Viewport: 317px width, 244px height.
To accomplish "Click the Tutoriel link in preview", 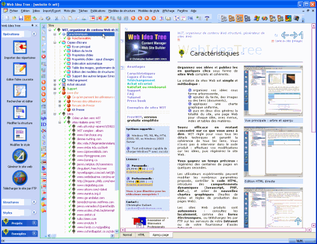I will [x=134, y=97].
